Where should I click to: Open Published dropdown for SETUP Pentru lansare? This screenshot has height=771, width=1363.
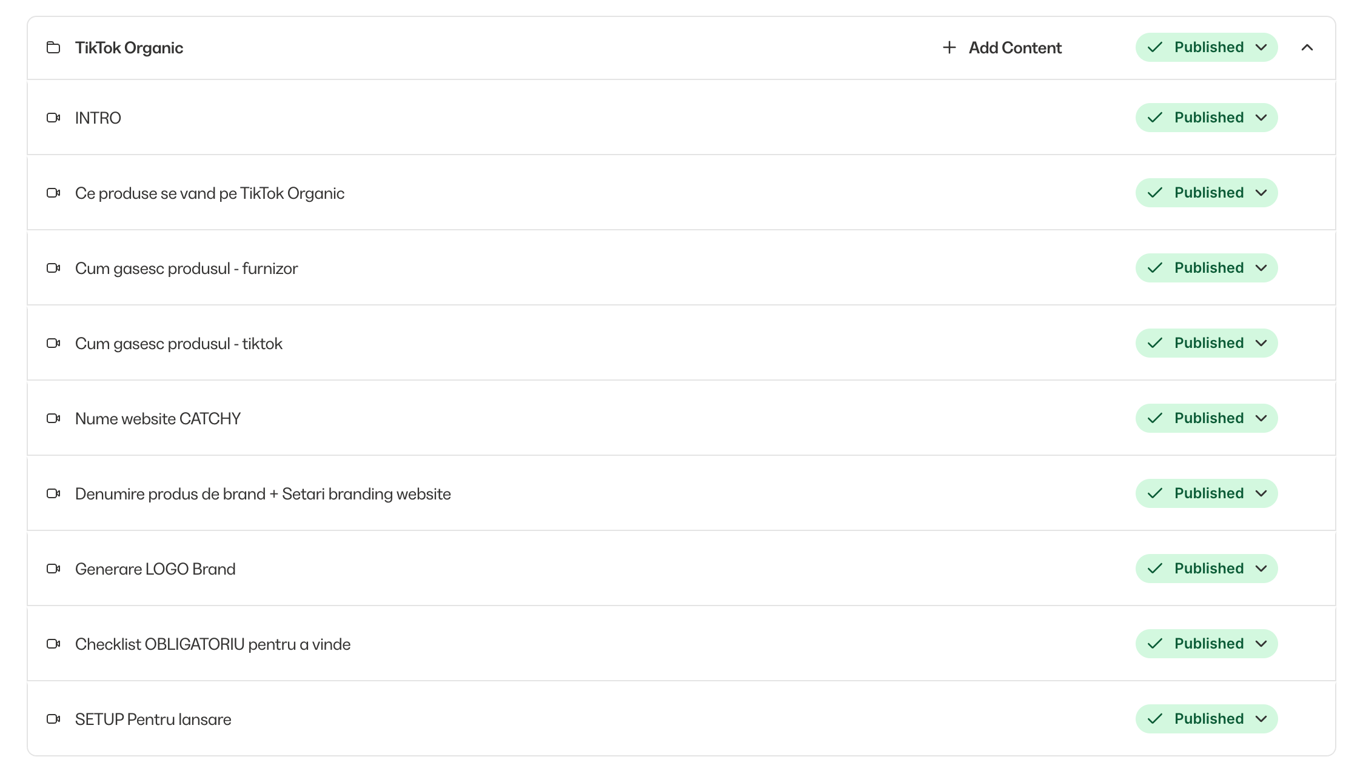[x=1207, y=719]
